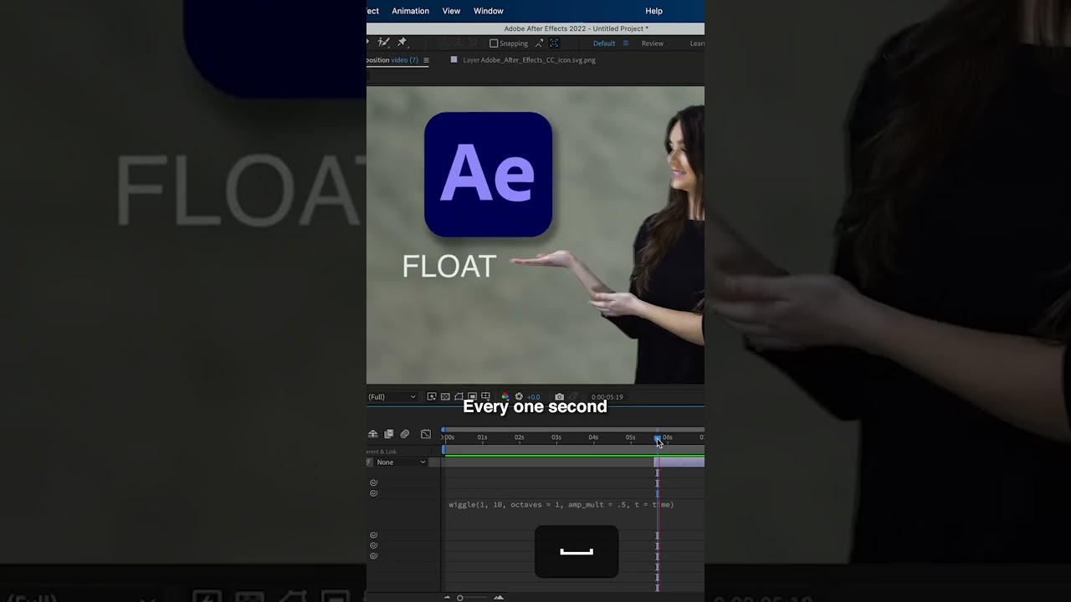This screenshot has height=602, width=1071.
Task: Click the Region of Interest icon
Action: 472,396
